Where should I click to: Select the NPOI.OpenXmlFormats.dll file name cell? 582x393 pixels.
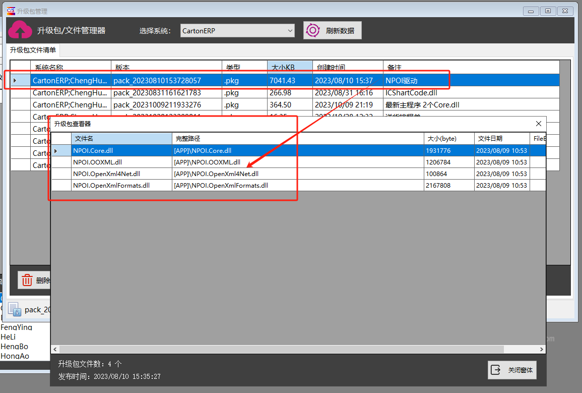tap(121, 185)
